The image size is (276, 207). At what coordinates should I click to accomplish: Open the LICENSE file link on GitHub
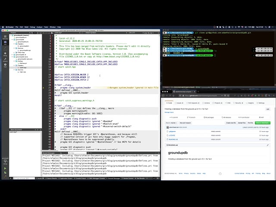click(x=172, y=135)
